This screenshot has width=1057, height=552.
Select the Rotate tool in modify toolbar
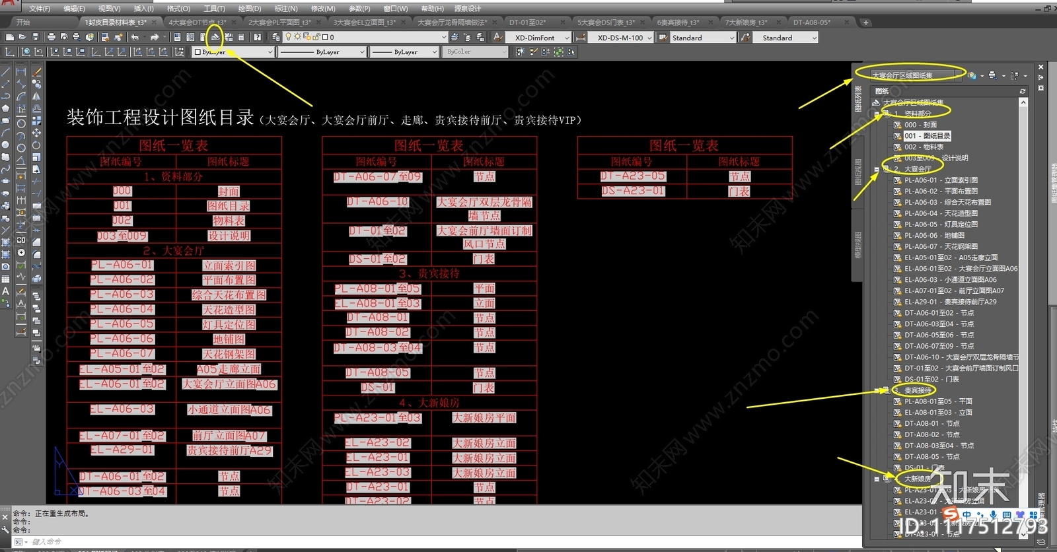pyautogui.click(x=36, y=145)
